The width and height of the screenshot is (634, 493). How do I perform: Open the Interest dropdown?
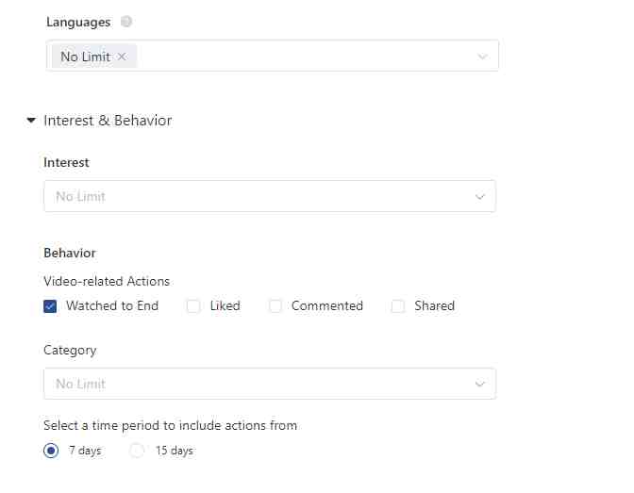(x=270, y=196)
